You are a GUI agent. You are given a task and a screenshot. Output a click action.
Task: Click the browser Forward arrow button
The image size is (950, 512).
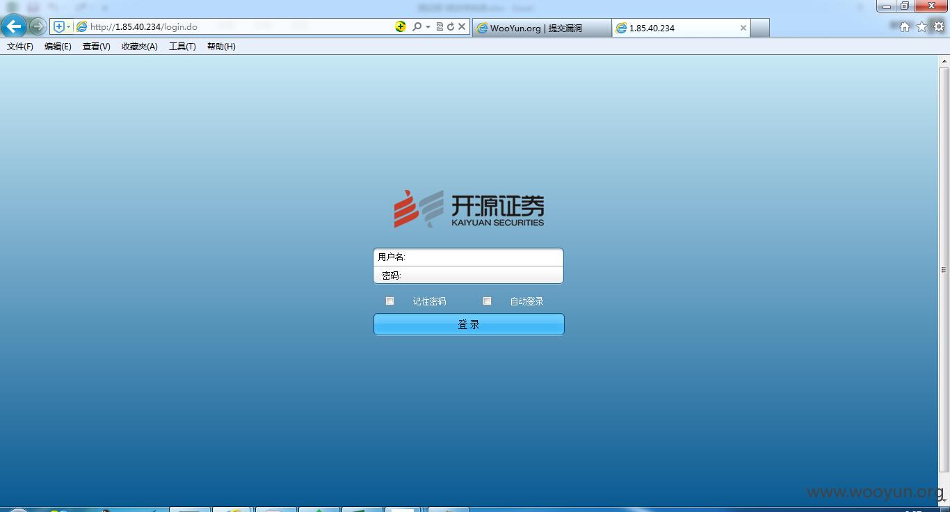click(38, 27)
